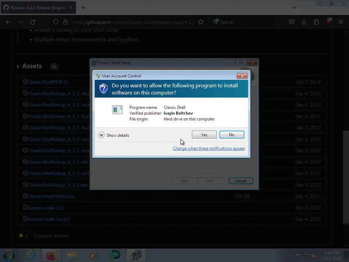
Task: Open Windows Media Player in taskbar
Action: tap(93, 255)
